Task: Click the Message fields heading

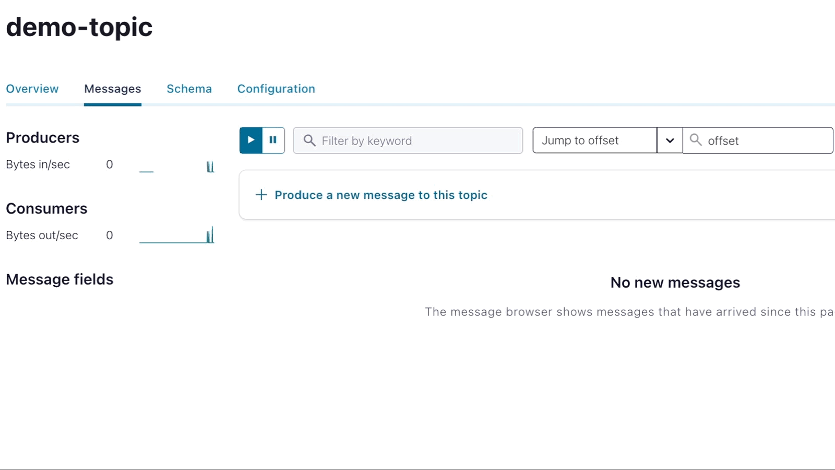Action: (59, 279)
